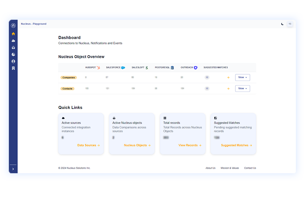Click the Contacts row orange arrow
Viewport: 304px width, 200px height.
click(228, 89)
